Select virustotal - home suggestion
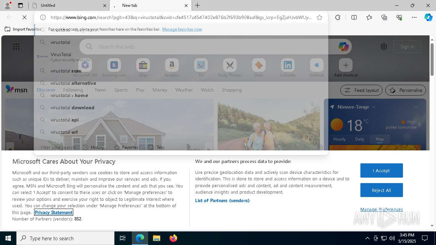 pos(181,95)
